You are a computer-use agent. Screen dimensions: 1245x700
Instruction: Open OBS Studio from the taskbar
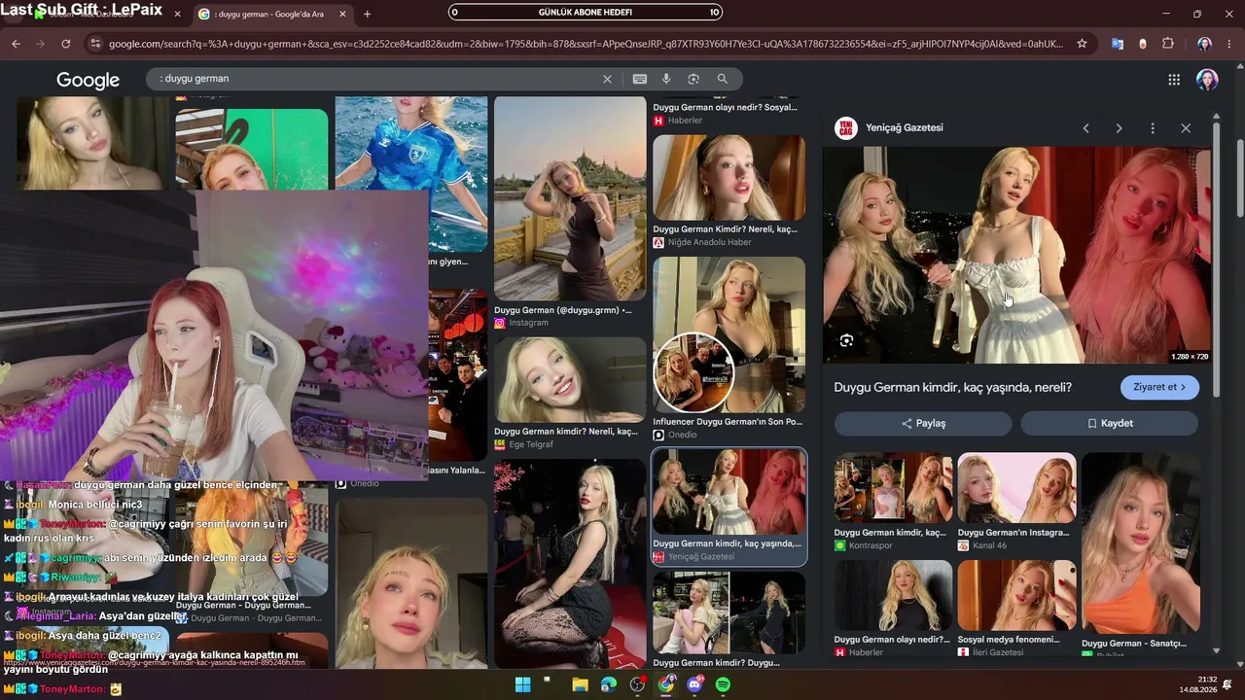point(637,684)
